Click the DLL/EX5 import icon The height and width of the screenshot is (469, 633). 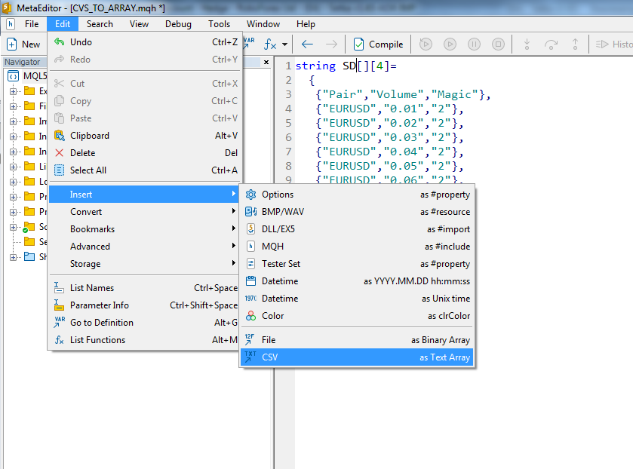[x=250, y=229]
